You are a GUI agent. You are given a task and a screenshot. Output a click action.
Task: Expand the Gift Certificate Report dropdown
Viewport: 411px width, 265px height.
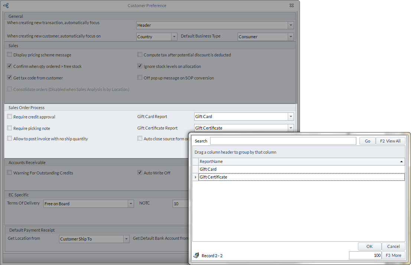click(290, 128)
